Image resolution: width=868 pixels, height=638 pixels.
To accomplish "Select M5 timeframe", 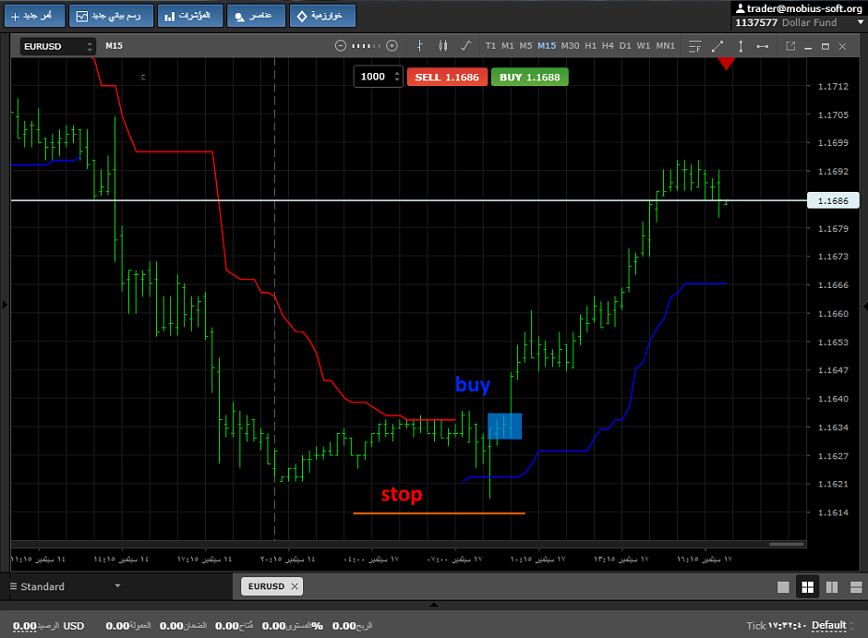I will pos(525,46).
